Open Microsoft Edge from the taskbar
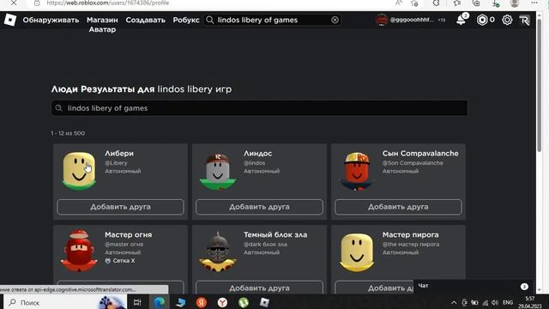The width and height of the screenshot is (549, 309). (x=160, y=302)
